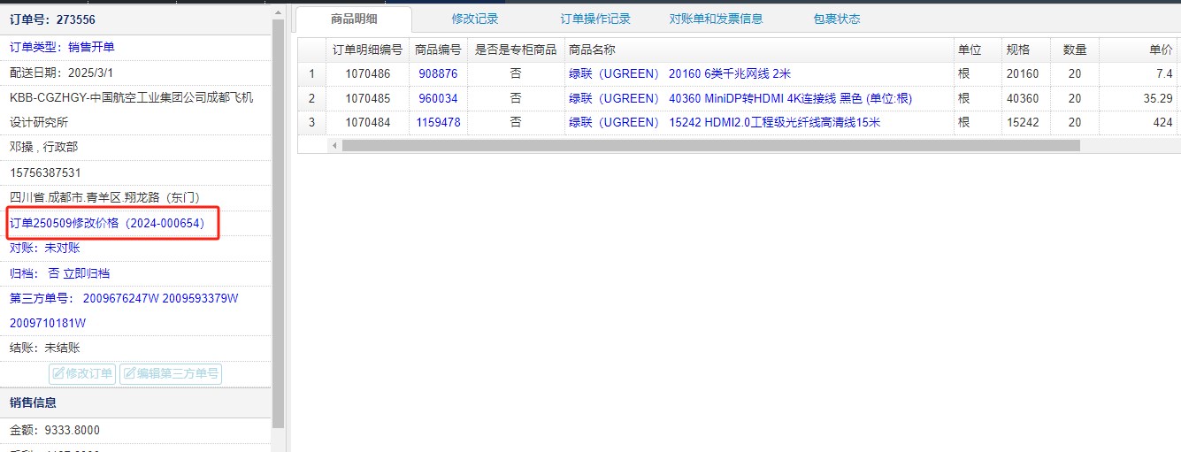
Task: Click the 单位 column header
Action: point(977,50)
